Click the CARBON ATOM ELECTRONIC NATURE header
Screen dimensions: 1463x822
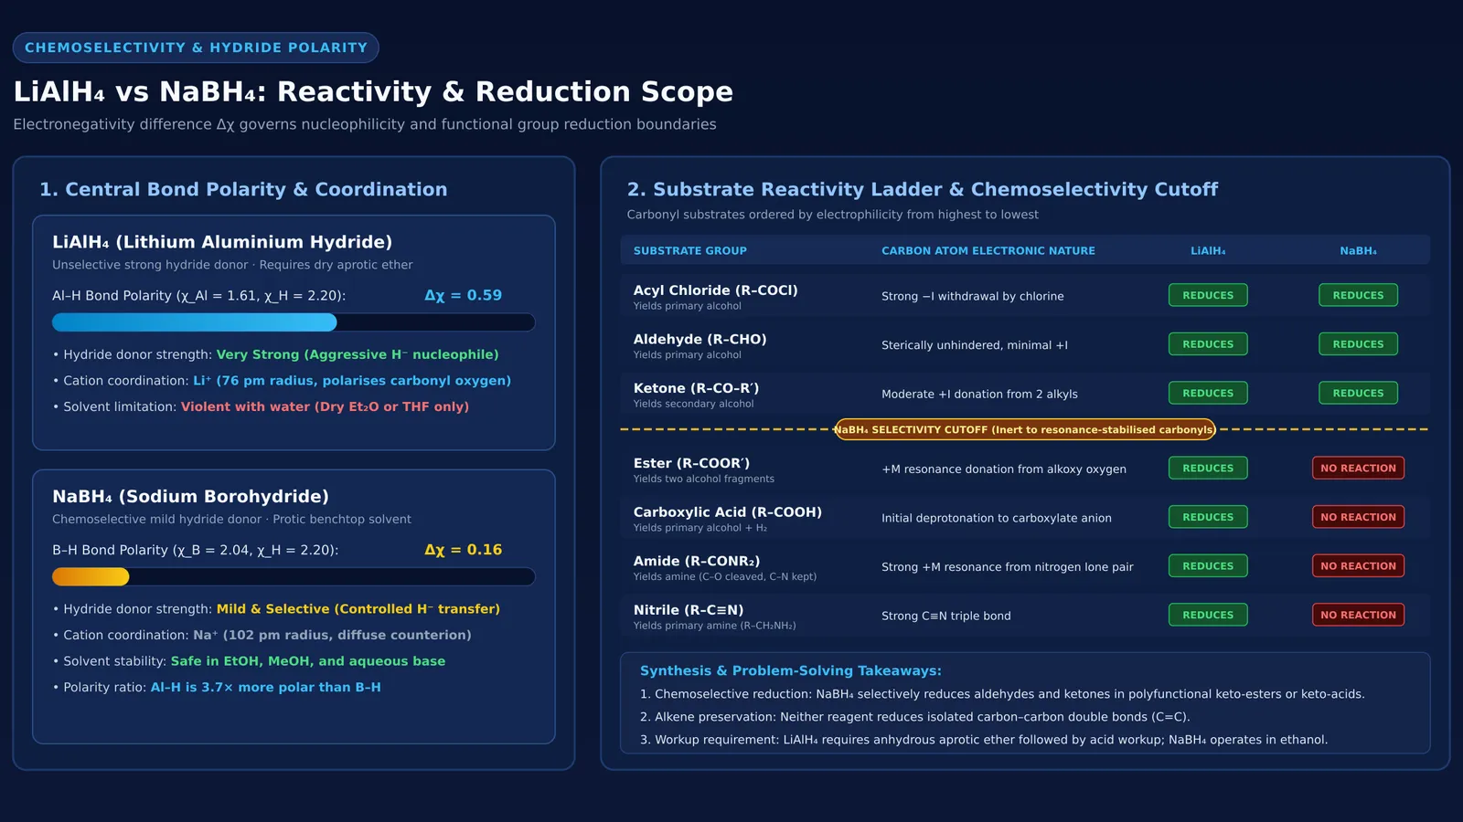(x=988, y=250)
